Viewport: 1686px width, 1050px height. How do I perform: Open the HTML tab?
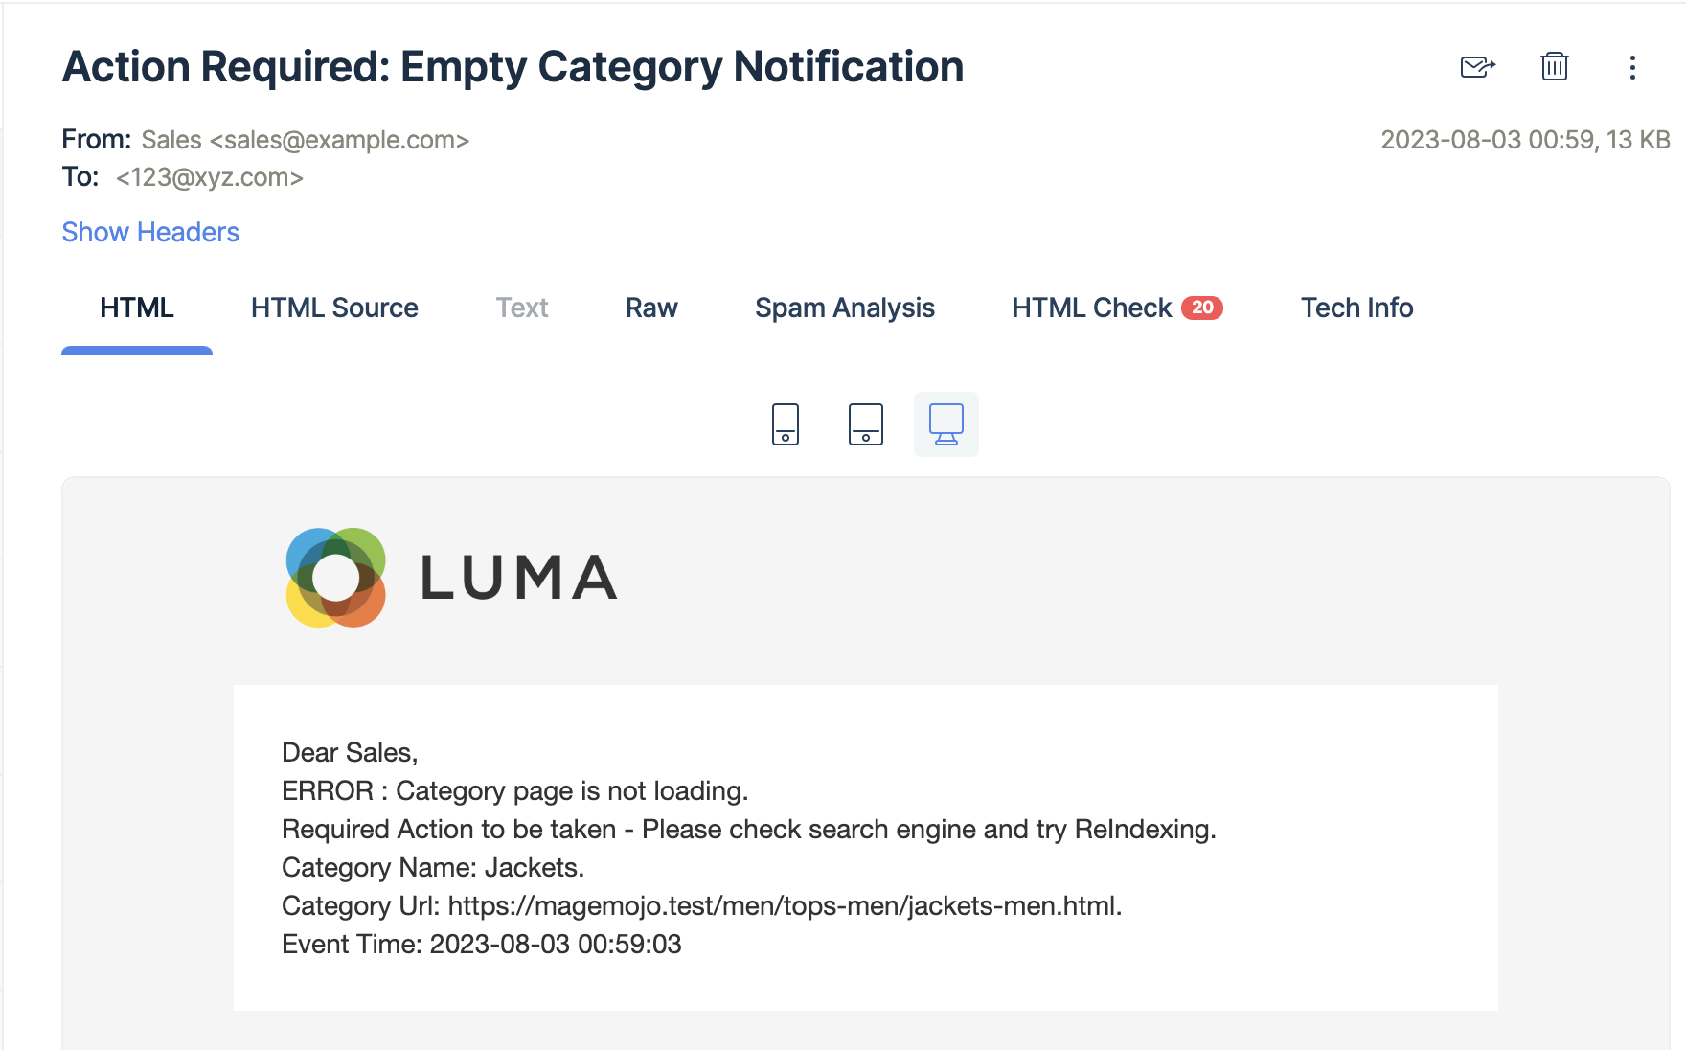pos(137,308)
